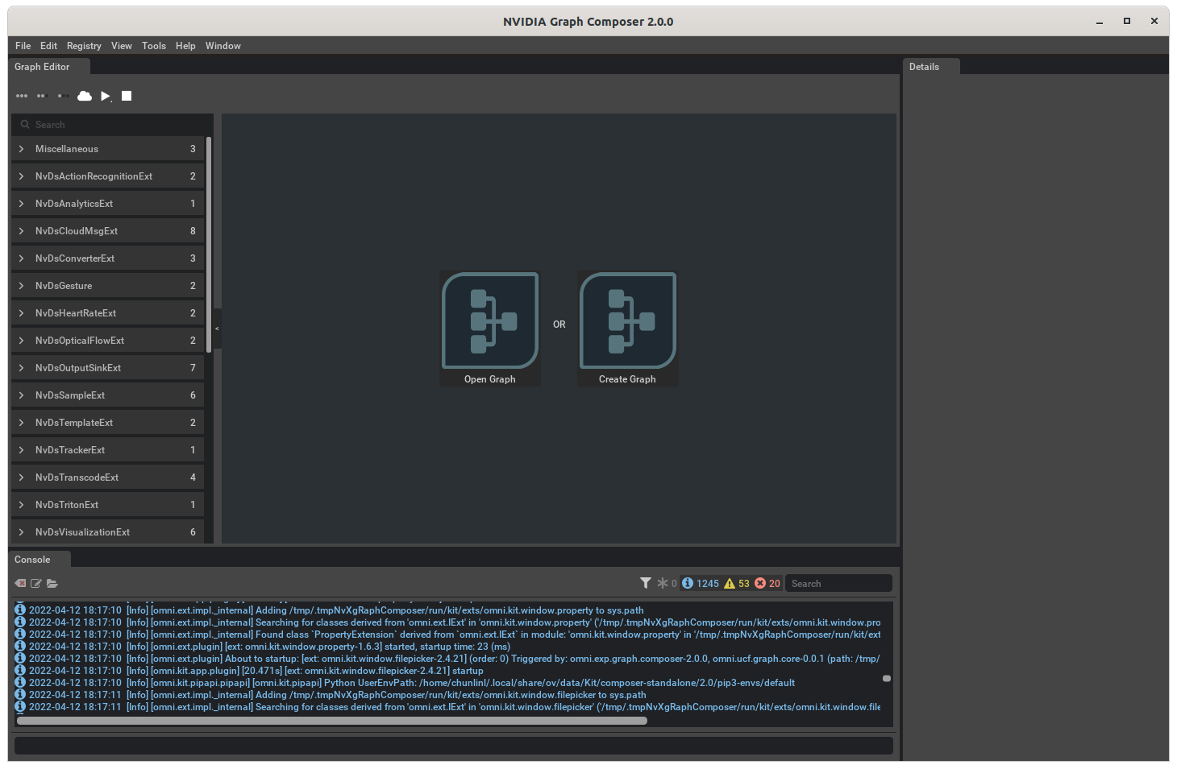Viewport: 1177px width, 769px height.
Task: Select the Console tab
Action: coord(39,560)
